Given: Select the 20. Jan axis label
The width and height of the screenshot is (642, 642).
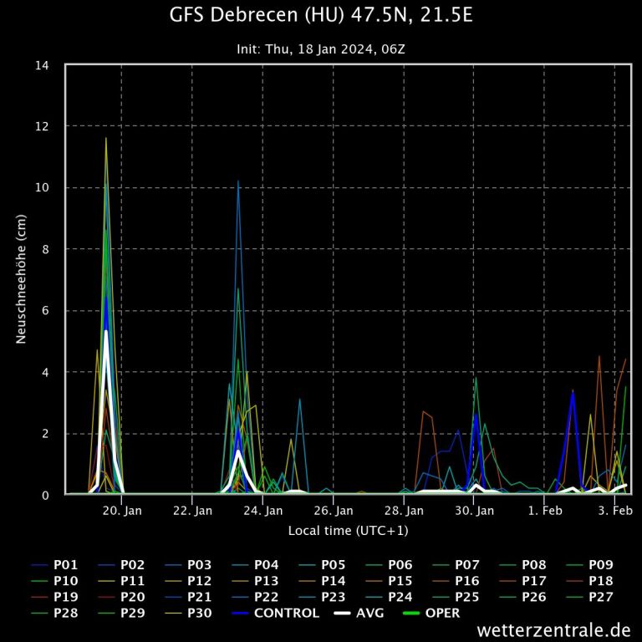Looking at the screenshot, I should coord(122,510).
